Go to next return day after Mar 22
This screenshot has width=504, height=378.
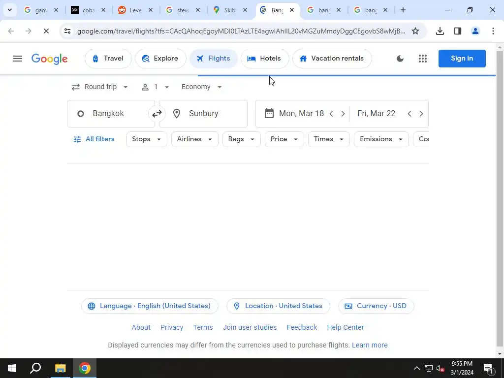(421, 114)
